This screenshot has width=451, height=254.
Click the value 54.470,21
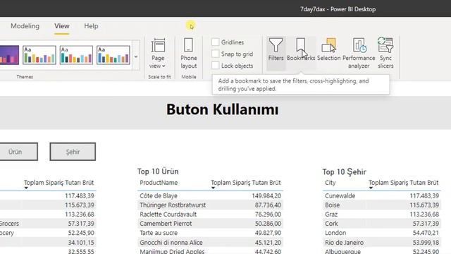pyautogui.click(x=426, y=233)
